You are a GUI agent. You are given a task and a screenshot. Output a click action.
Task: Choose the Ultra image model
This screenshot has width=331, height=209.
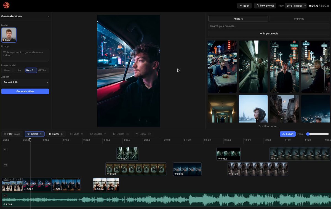19,70
